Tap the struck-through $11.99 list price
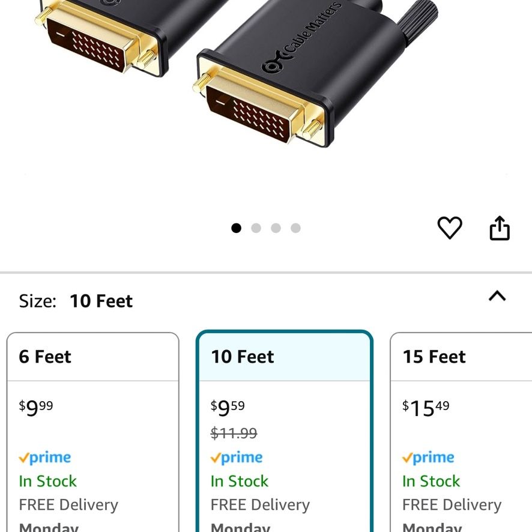Viewport: 532px width, 532px height. [x=234, y=434]
